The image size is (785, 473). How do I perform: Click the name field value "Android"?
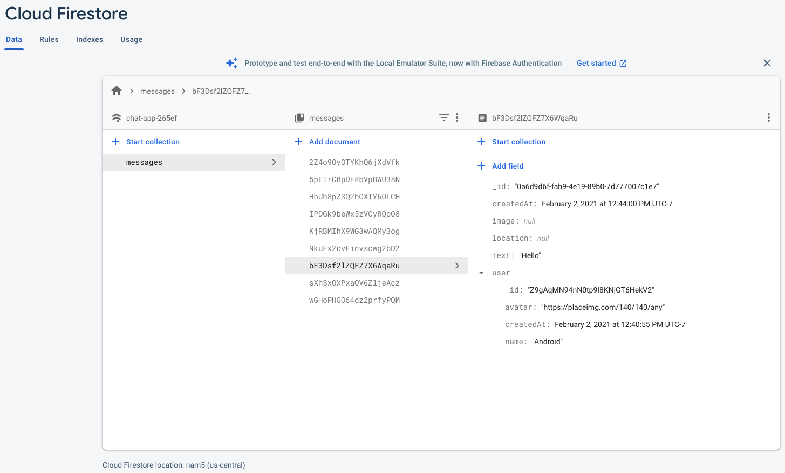tap(547, 342)
